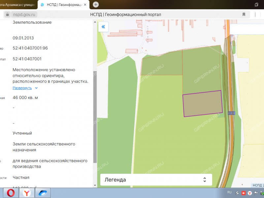The height and width of the screenshot is (198, 264).
Task: Open a new tab with the plus button
Action: 95,5
